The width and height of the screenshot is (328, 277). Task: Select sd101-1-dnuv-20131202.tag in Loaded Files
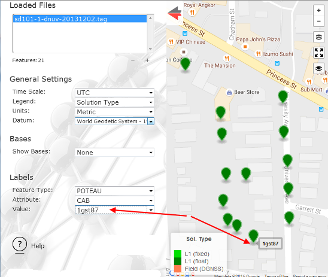tap(80, 19)
